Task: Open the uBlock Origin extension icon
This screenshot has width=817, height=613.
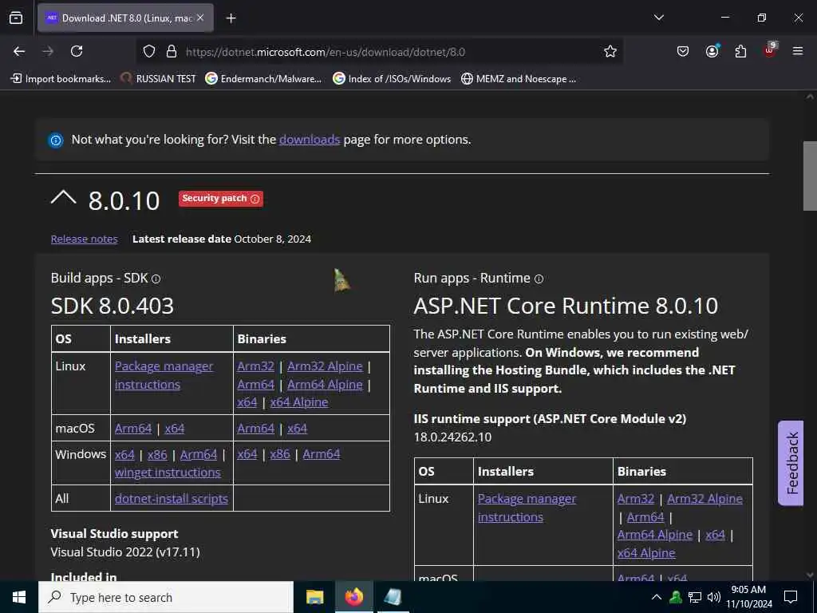Action: click(x=770, y=50)
